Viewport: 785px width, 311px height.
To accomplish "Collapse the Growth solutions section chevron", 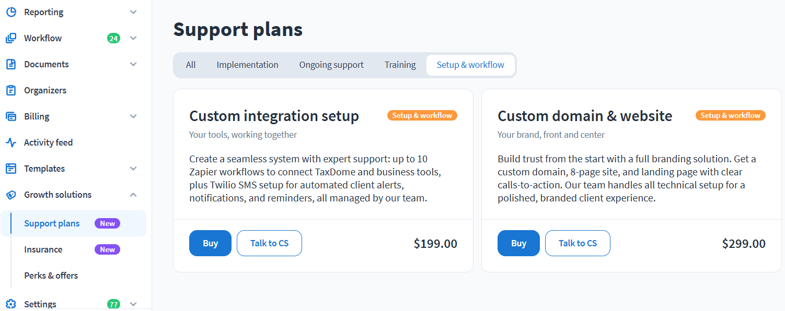I will tap(133, 195).
